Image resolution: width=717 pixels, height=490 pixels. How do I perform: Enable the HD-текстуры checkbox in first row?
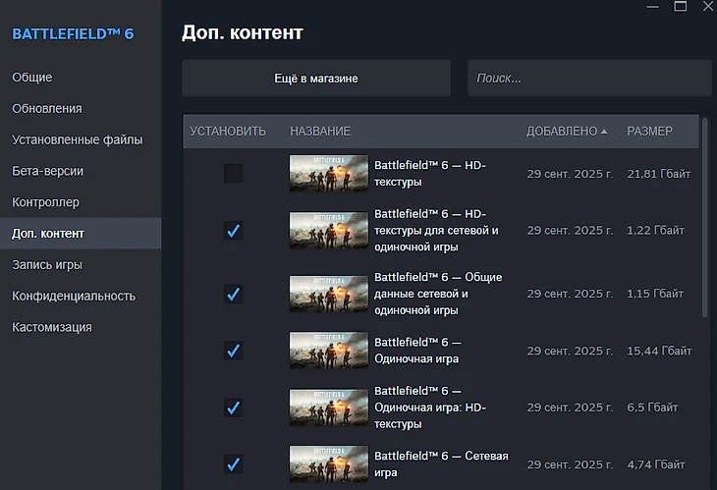(233, 174)
